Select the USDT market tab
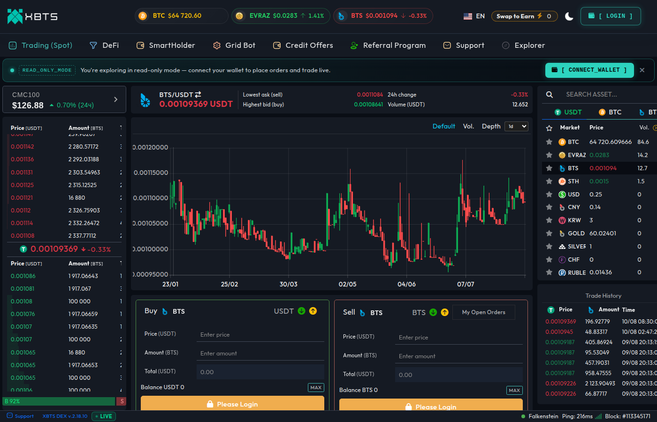The width and height of the screenshot is (657, 422). [x=568, y=112]
